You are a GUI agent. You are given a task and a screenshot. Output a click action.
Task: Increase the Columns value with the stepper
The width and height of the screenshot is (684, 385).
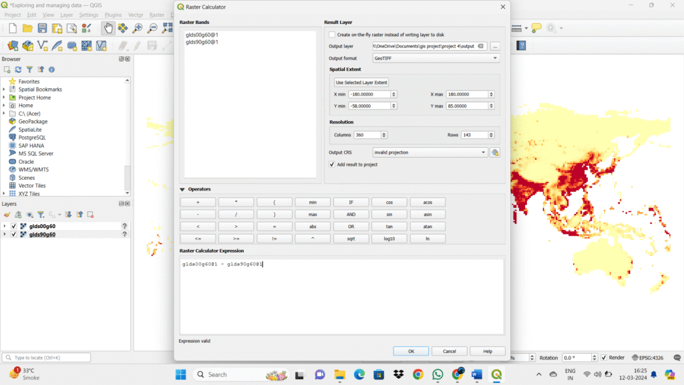pyautogui.click(x=384, y=134)
